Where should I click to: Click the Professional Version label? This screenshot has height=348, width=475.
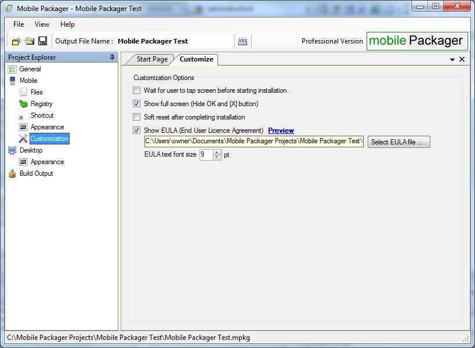332,41
